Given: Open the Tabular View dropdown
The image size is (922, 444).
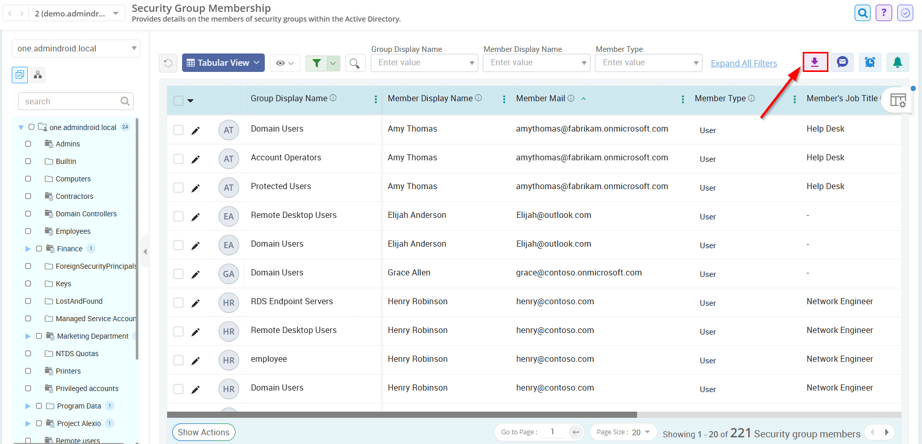Looking at the screenshot, I should (x=223, y=63).
